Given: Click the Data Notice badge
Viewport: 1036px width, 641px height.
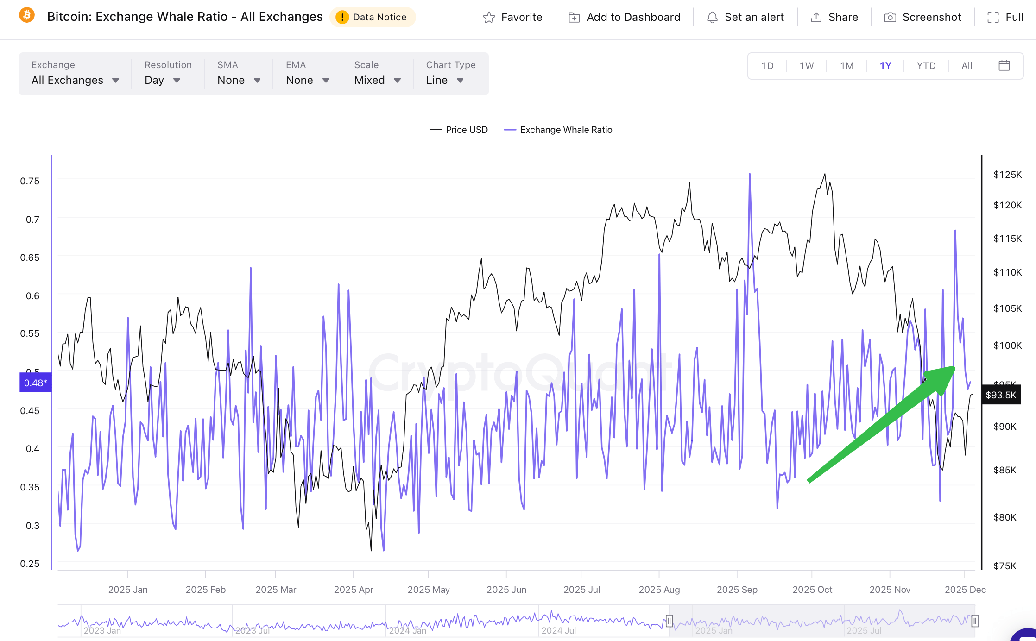Looking at the screenshot, I should click(373, 17).
